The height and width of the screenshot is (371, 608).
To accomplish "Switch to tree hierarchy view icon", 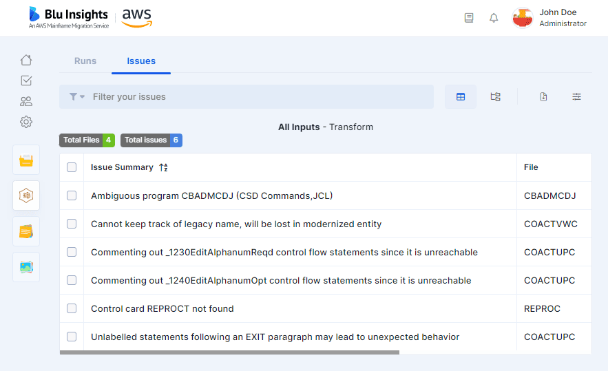I will 496,97.
